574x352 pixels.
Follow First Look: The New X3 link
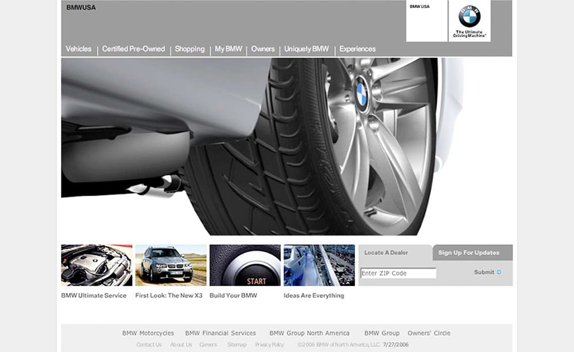pyautogui.click(x=169, y=295)
